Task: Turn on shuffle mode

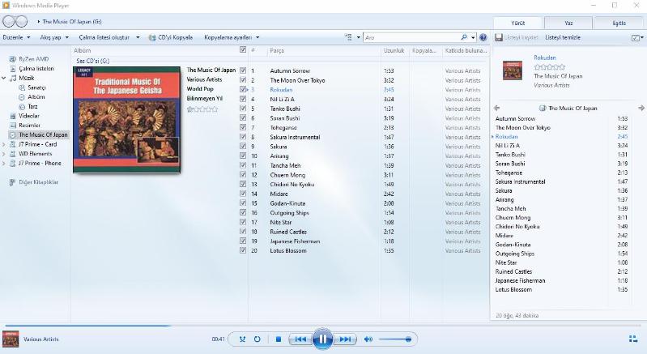Action: tap(241, 339)
